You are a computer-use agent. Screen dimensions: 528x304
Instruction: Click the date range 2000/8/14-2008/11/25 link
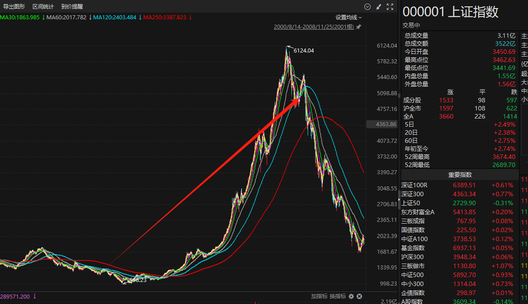[x=314, y=27]
